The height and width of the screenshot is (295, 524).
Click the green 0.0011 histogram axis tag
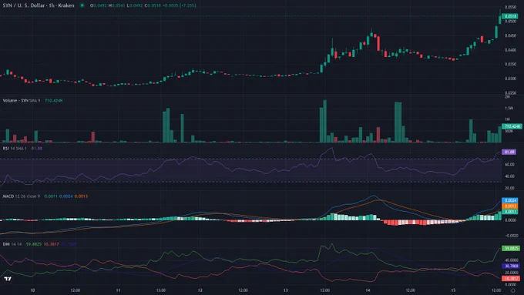[510, 212]
